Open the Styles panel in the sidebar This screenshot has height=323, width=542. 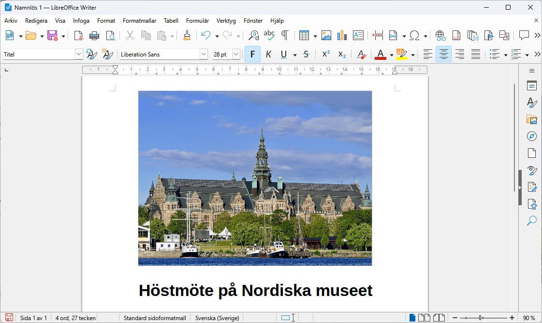coord(531,102)
